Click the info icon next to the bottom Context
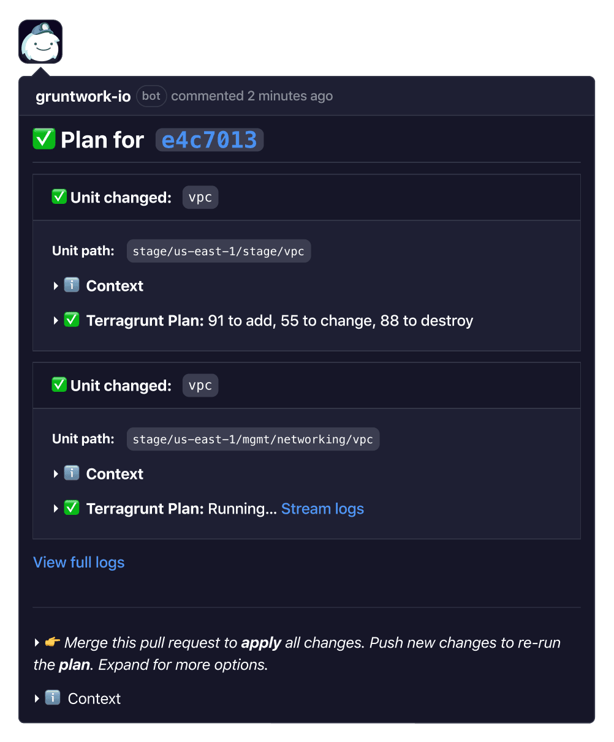Image resolution: width=614 pixels, height=742 pixels. tap(53, 698)
